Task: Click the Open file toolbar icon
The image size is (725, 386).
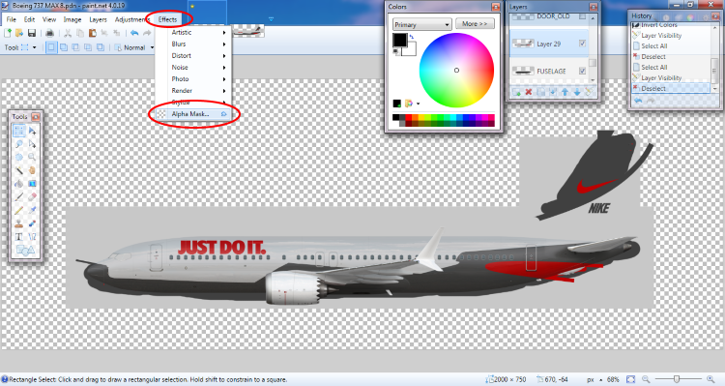Action: pos(19,33)
